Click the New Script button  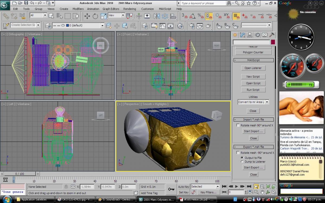point(253,77)
